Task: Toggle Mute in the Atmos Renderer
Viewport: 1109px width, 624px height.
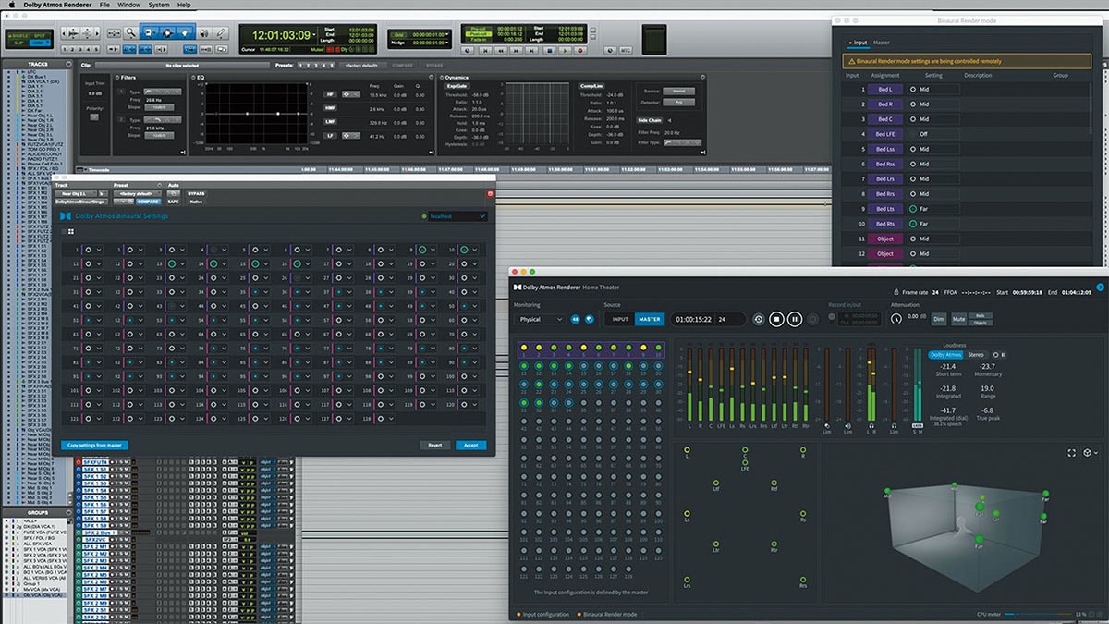Action: pyautogui.click(x=958, y=319)
